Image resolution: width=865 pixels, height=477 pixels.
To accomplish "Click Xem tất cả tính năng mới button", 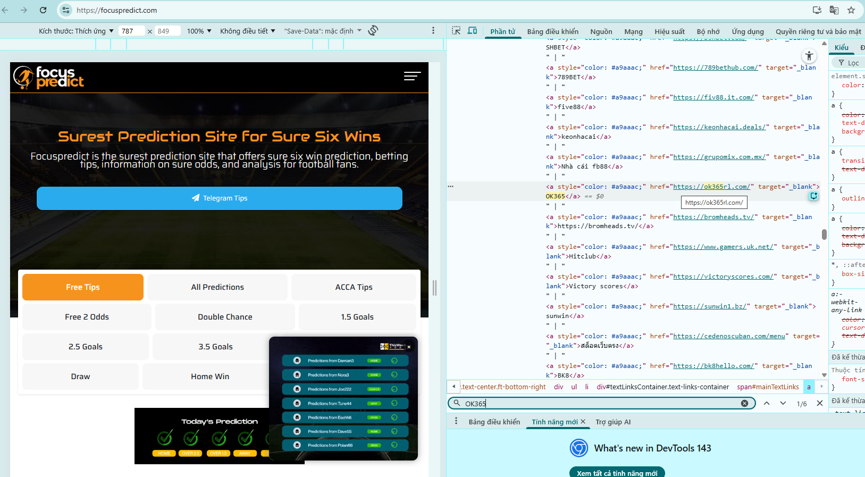I will coord(617,473).
